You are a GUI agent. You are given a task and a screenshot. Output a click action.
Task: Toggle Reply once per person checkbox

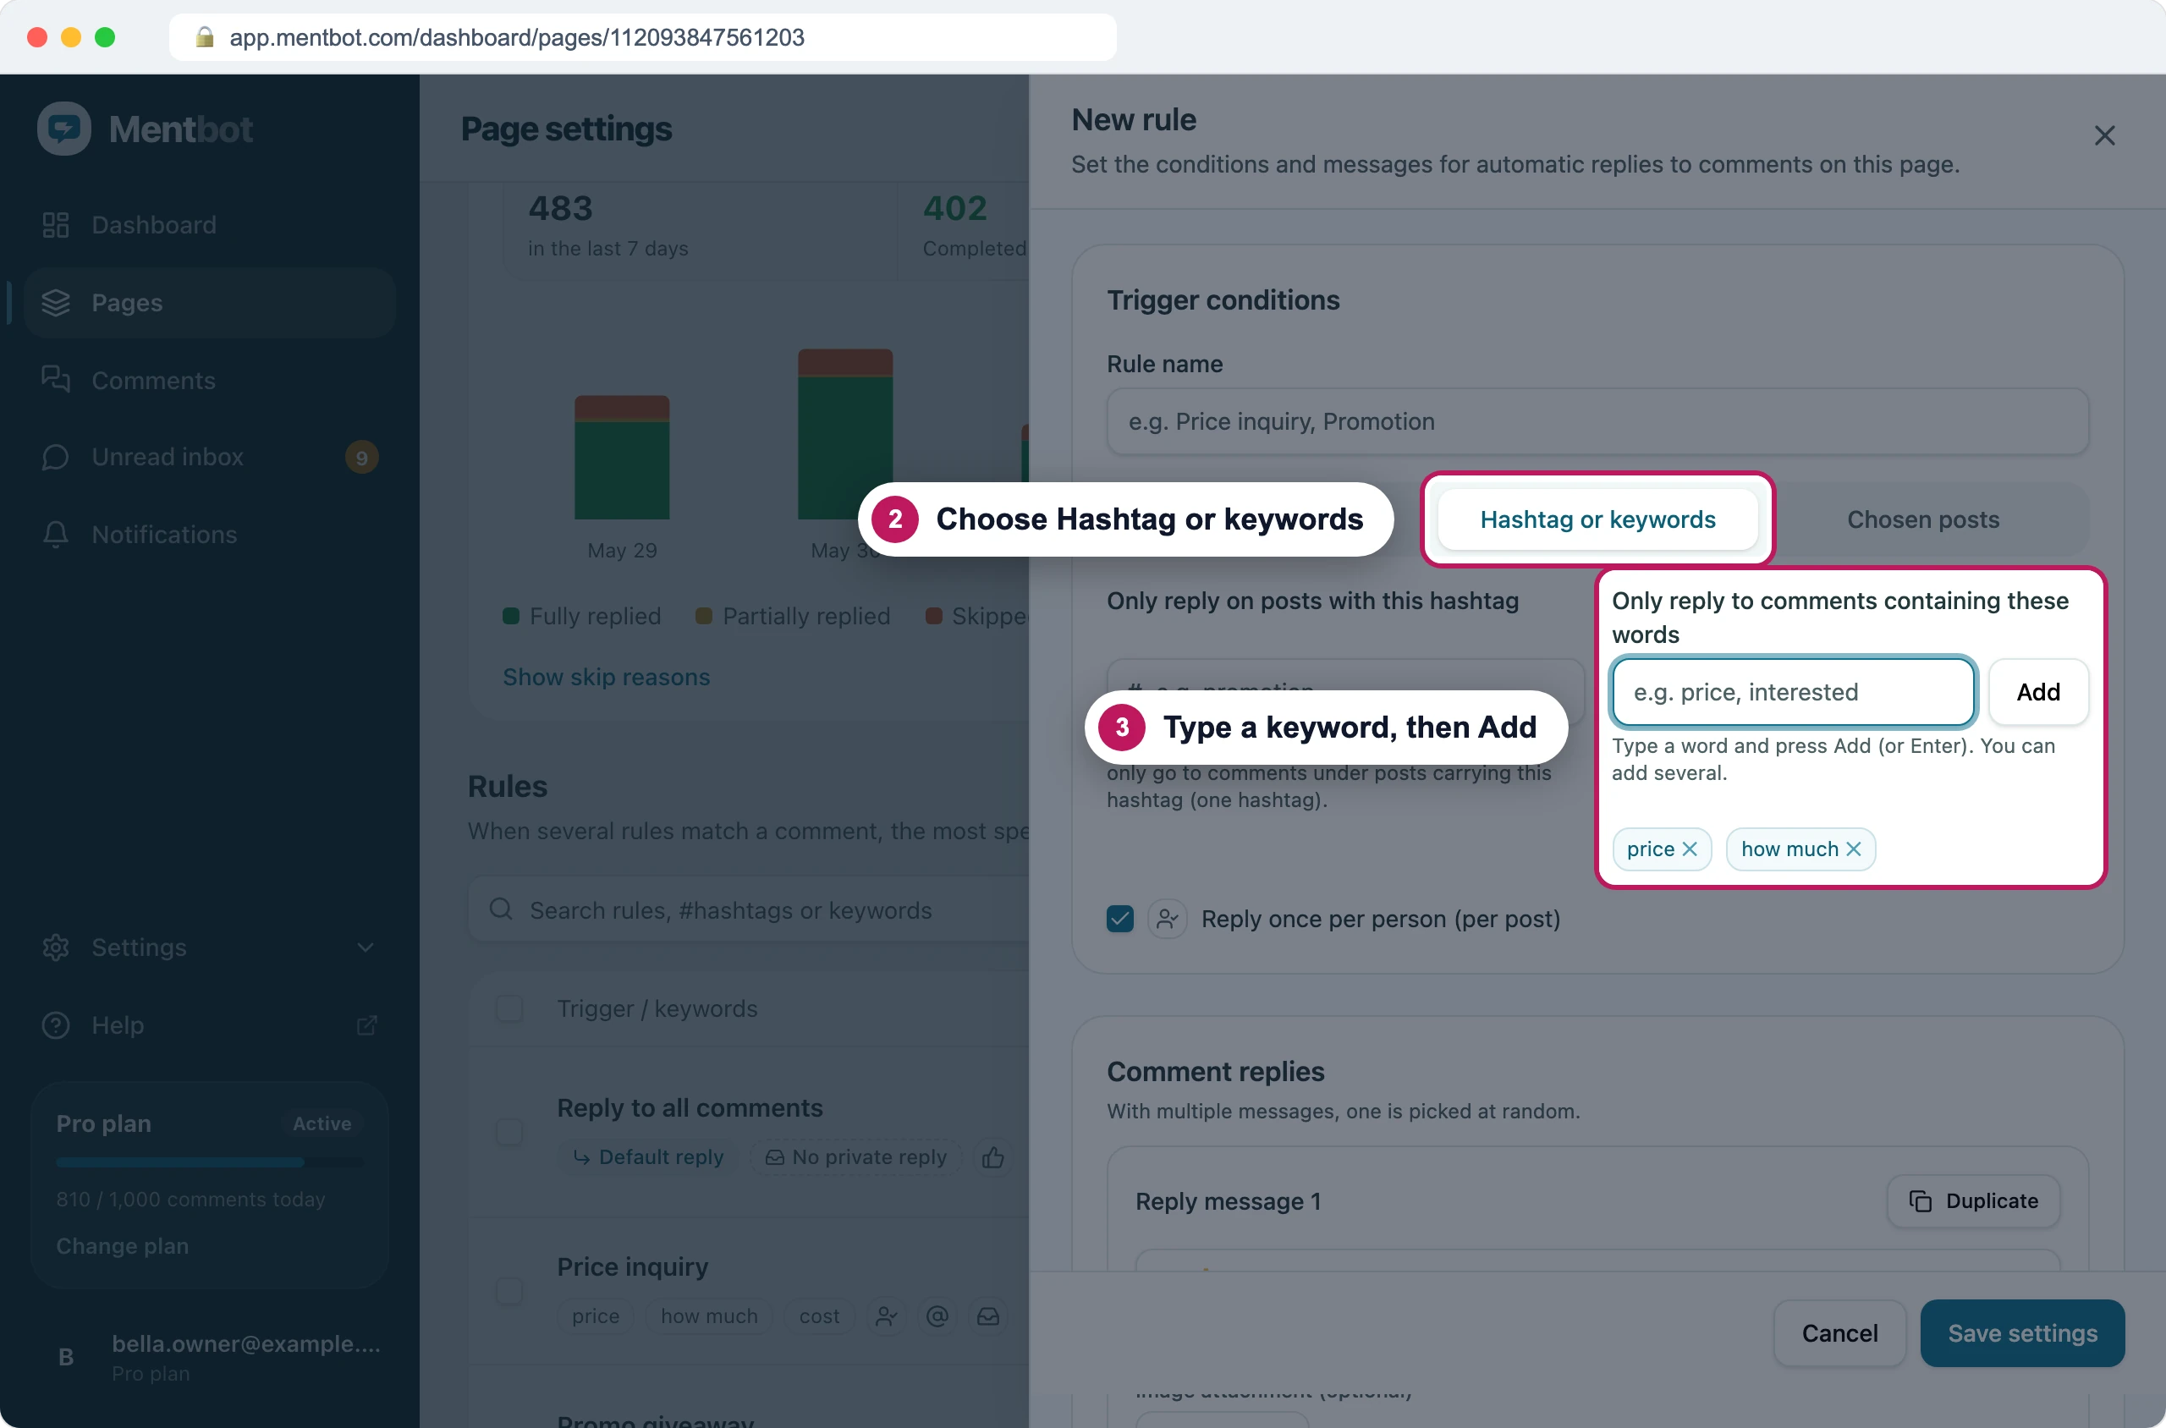tap(1119, 919)
